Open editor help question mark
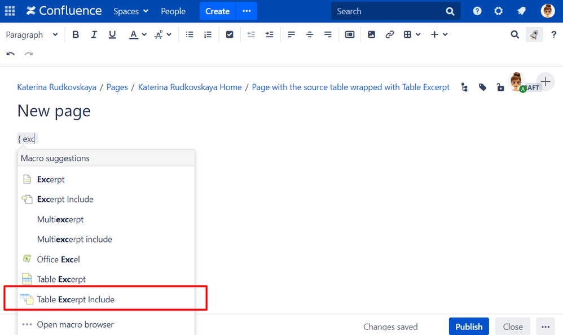 [553, 34]
